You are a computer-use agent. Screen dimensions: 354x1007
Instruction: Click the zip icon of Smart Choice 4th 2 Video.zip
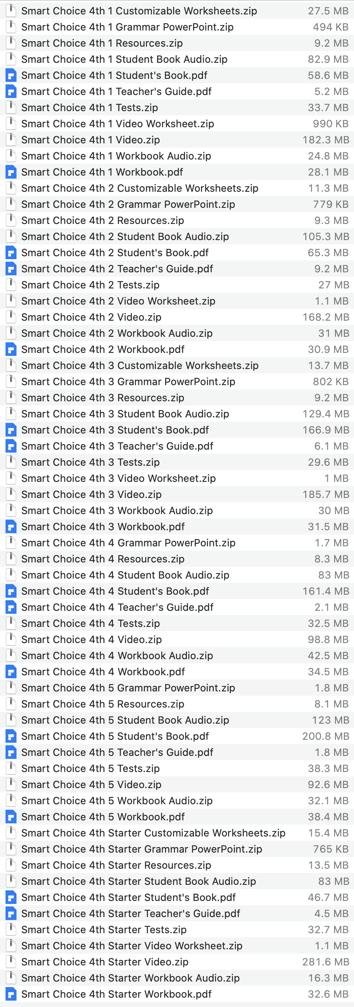11,317
